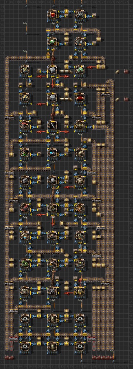Select the assembler with striped accumulator-like recipe
Image resolution: width=133 pixels, height=369 pixels.
tap(80, 126)
